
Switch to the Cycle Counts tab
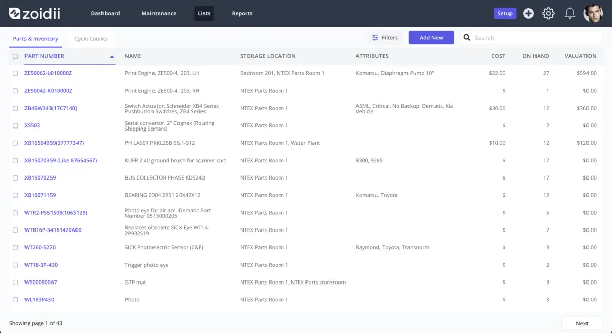pos(91,39)
